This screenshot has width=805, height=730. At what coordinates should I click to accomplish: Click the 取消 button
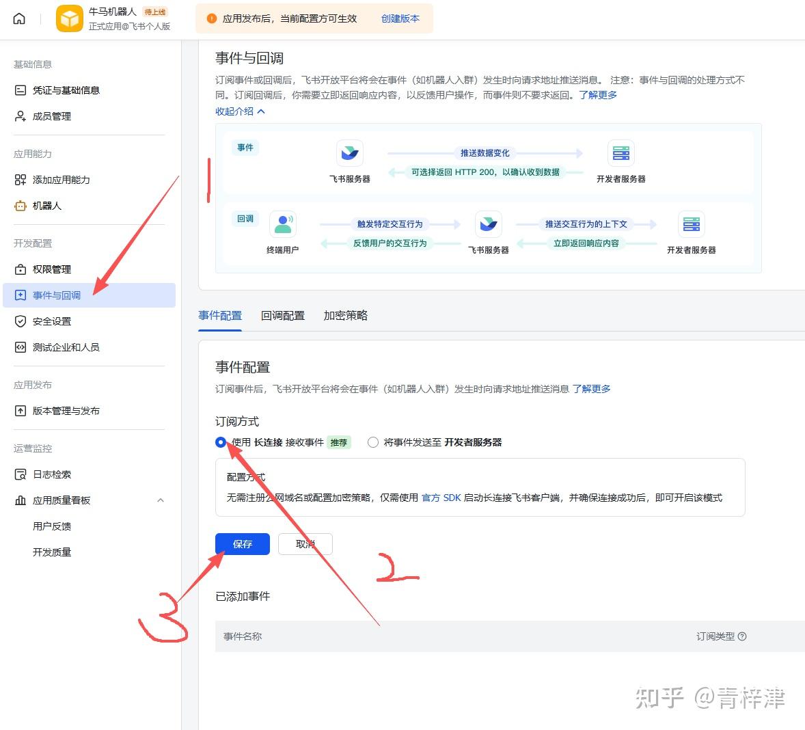pos(305,544)
